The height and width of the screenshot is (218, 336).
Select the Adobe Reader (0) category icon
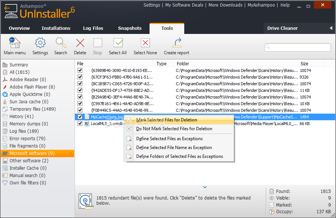[5, 79]
